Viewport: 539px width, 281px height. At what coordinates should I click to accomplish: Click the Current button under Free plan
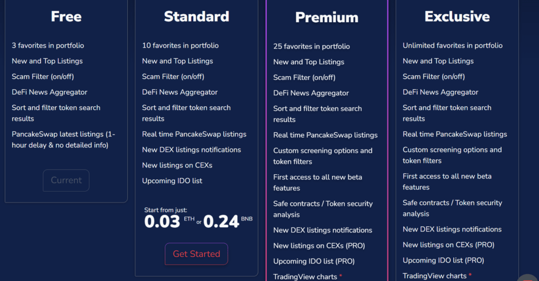tap(66, 180)
